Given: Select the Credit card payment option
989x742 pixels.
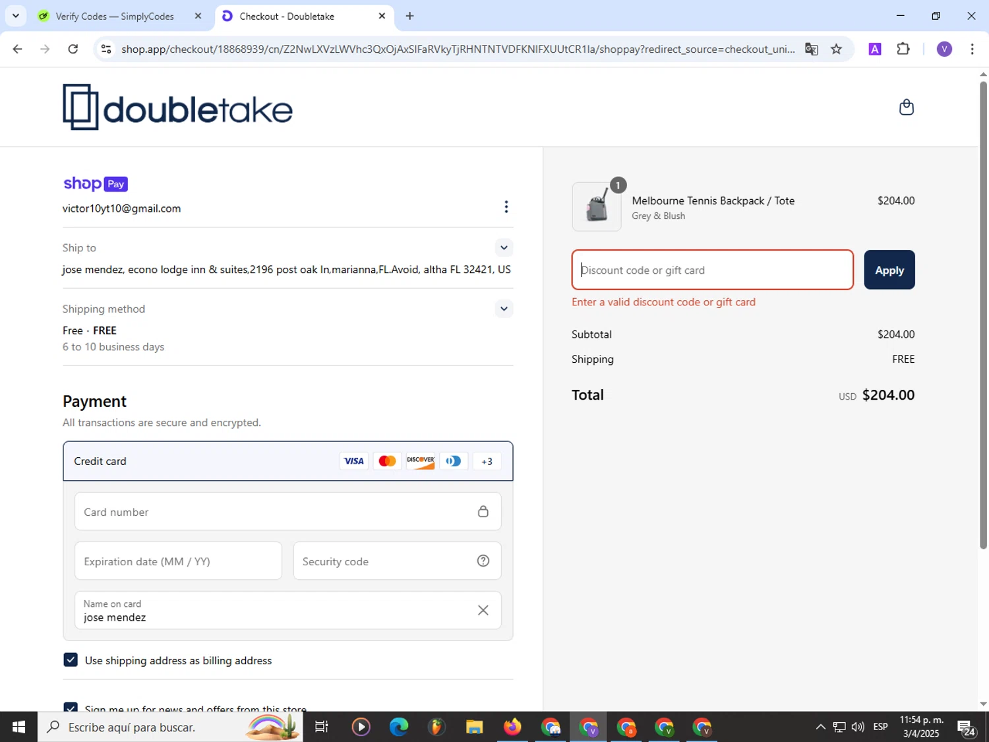Looking at the screenshot, I should 287,461.
